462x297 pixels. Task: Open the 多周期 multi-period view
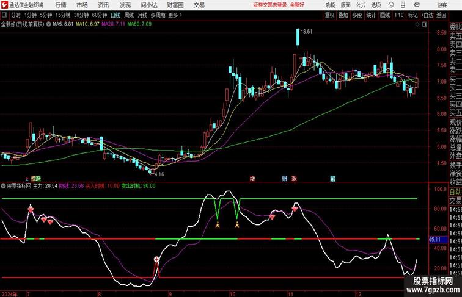click(158, 15)
